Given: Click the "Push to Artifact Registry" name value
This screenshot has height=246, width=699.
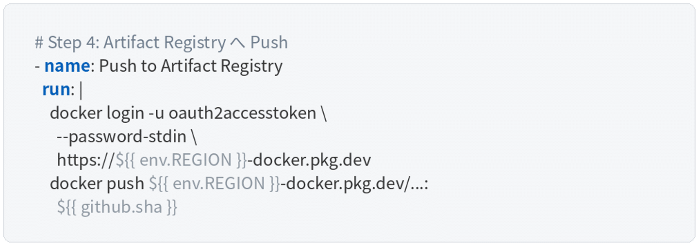Looking at the screenshot, I should pyautogui.click(x=191, y=66).
